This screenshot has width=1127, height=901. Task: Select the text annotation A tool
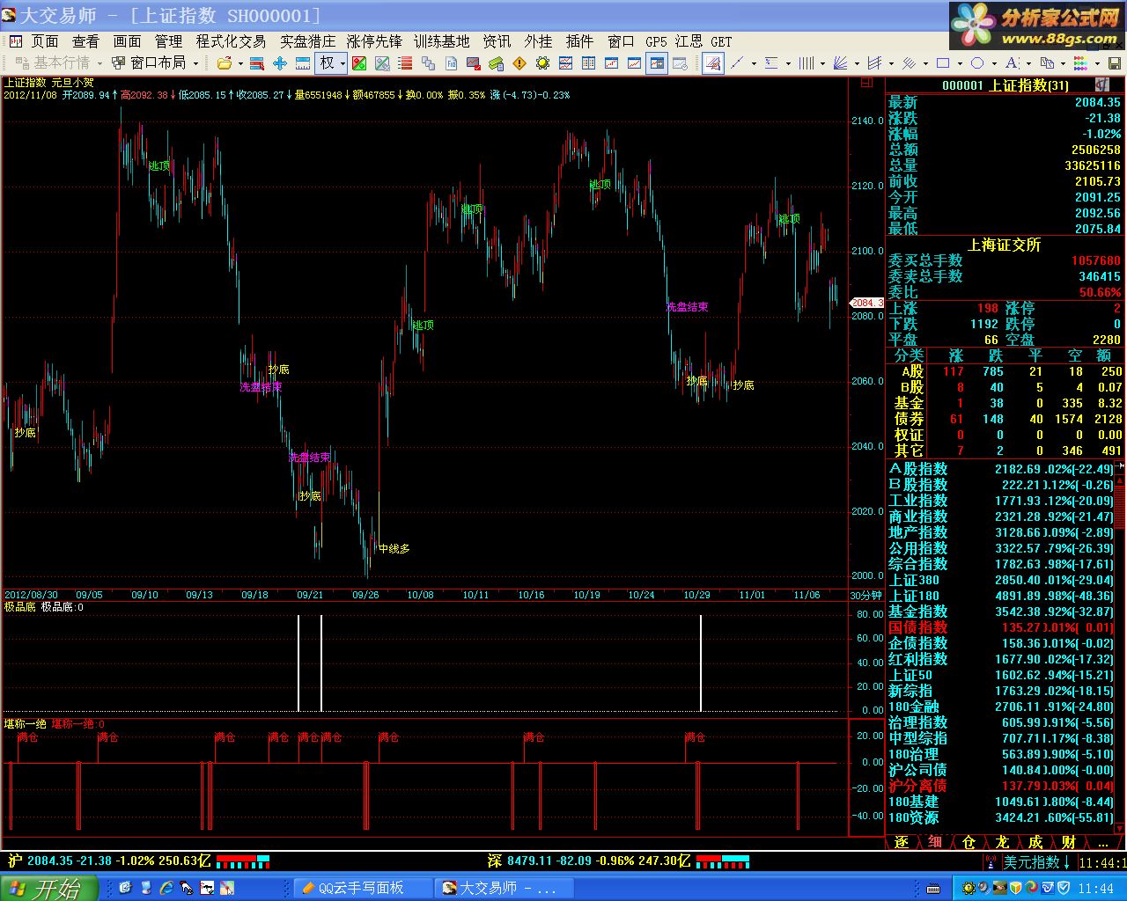click(1012, 63)
